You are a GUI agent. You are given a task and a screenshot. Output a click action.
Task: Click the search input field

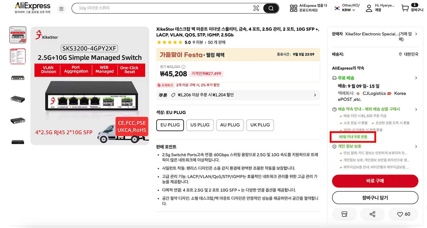[x=163, y=8]
